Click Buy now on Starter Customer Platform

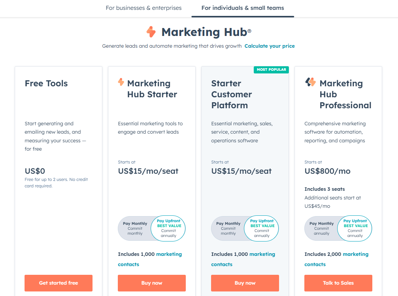[245, 283]
